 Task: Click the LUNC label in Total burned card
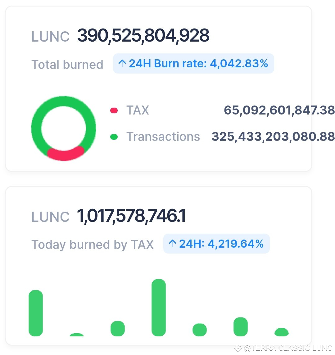coord(51,37)
